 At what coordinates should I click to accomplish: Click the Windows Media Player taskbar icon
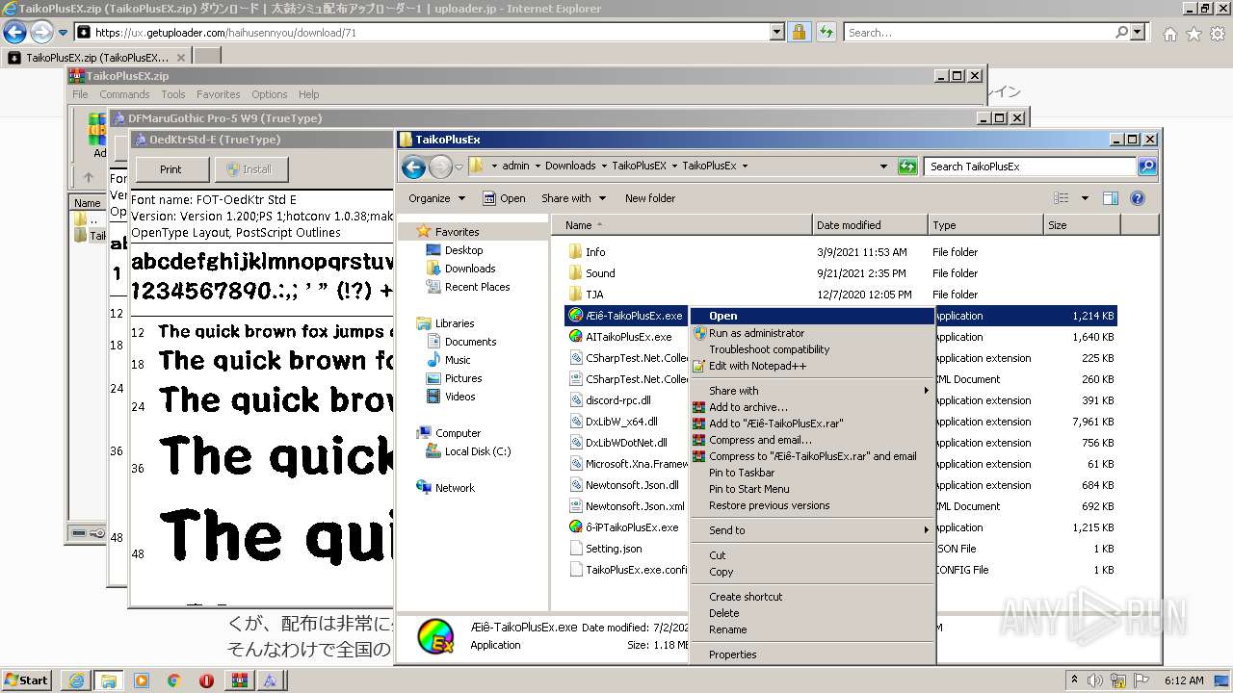142,680
